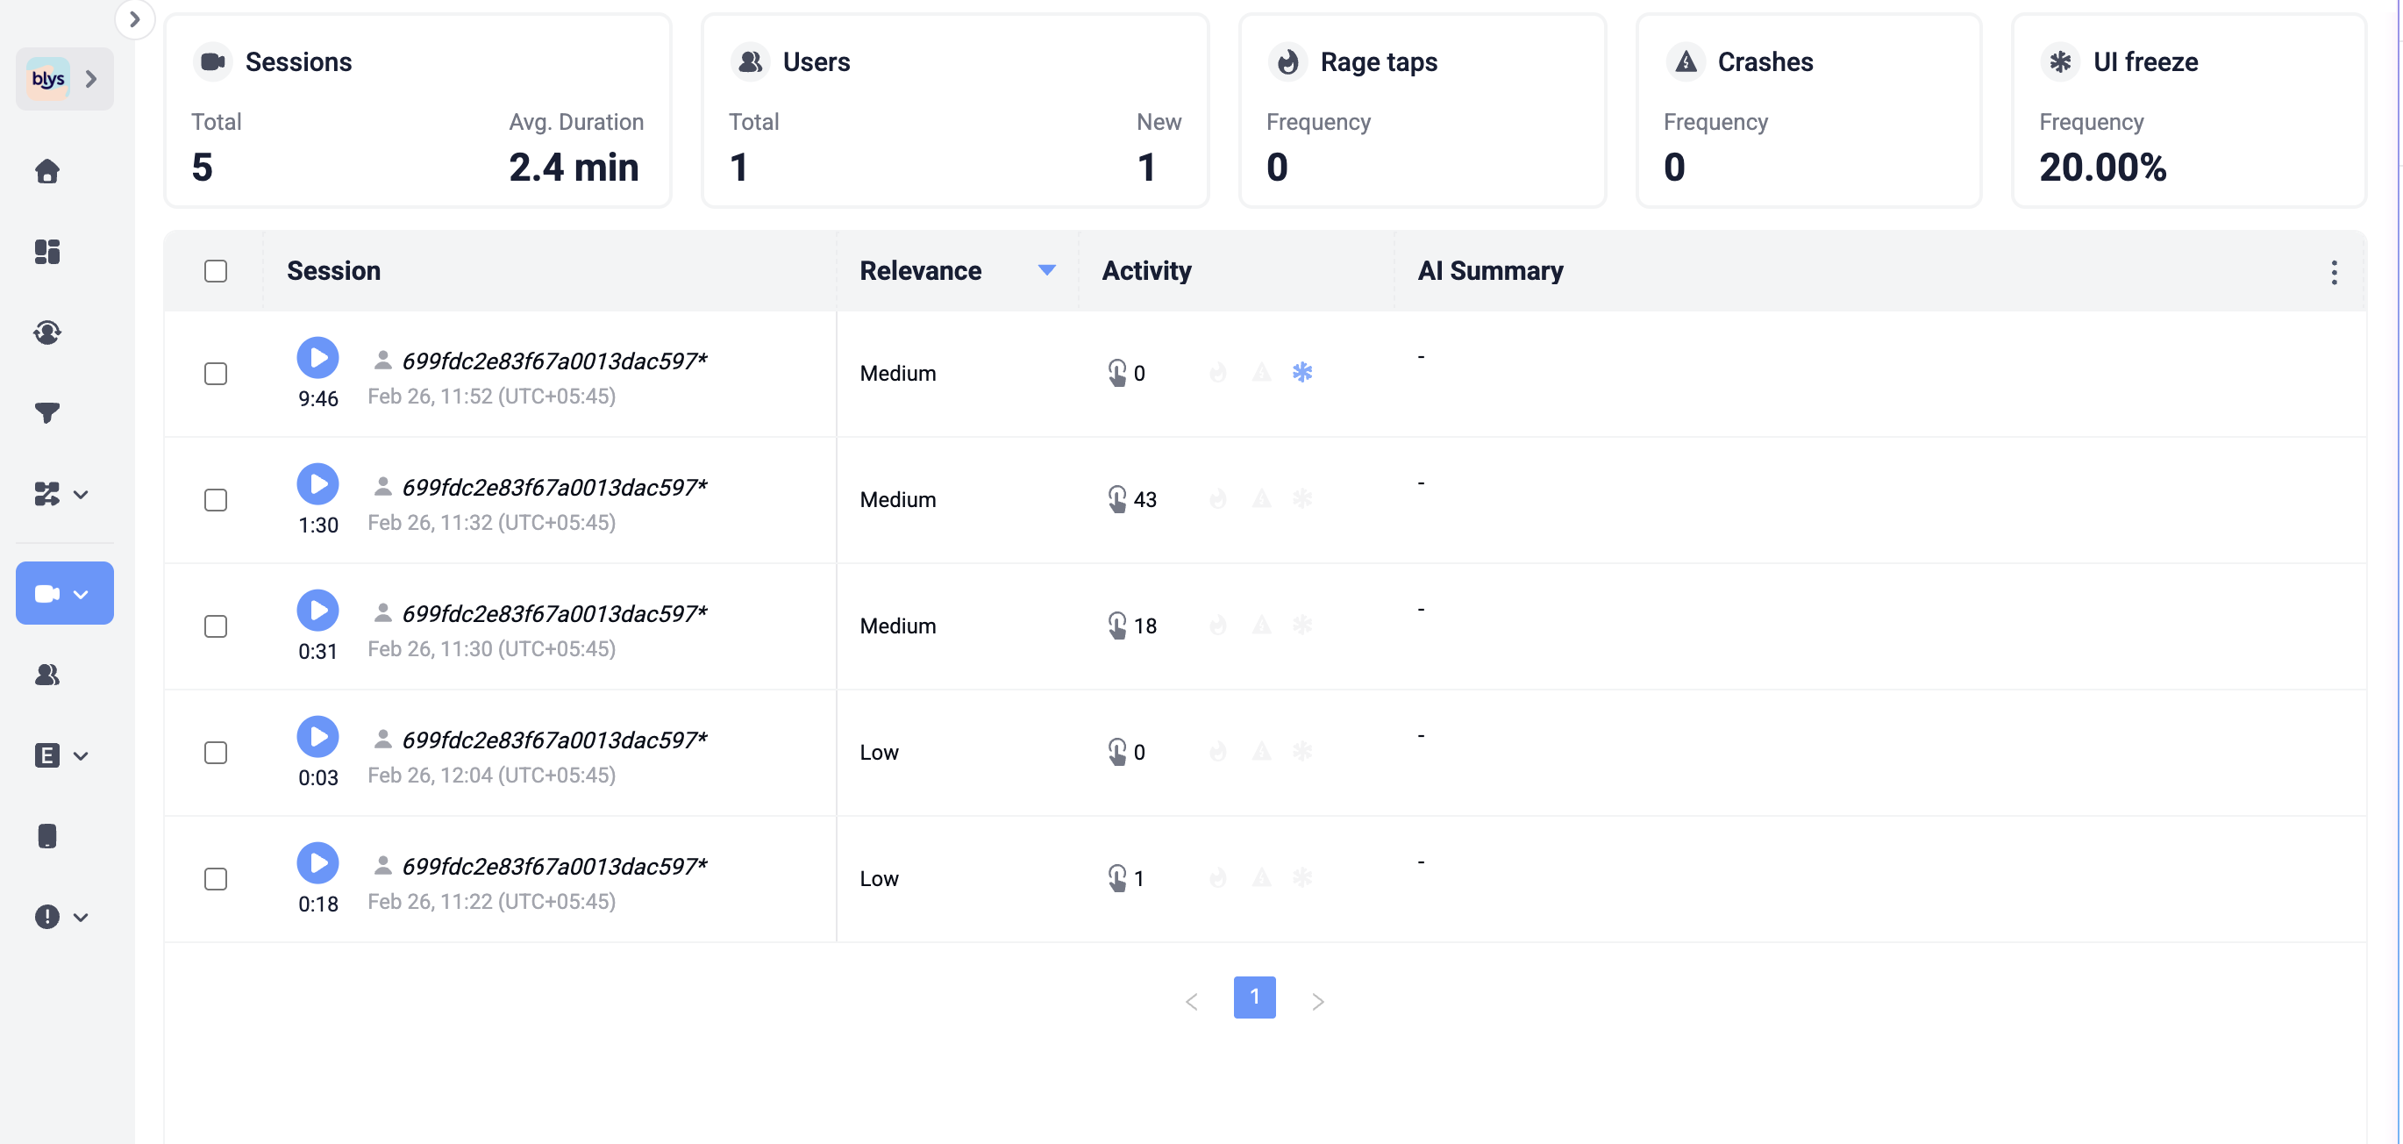Click the UI freeze snowflake icon in the stats card

(x=2061, y=61)
